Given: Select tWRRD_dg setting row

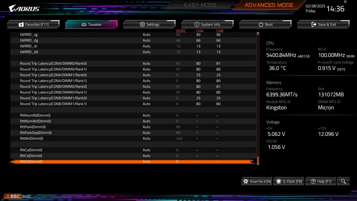Looking at the screenshot, I should [133, 40].
